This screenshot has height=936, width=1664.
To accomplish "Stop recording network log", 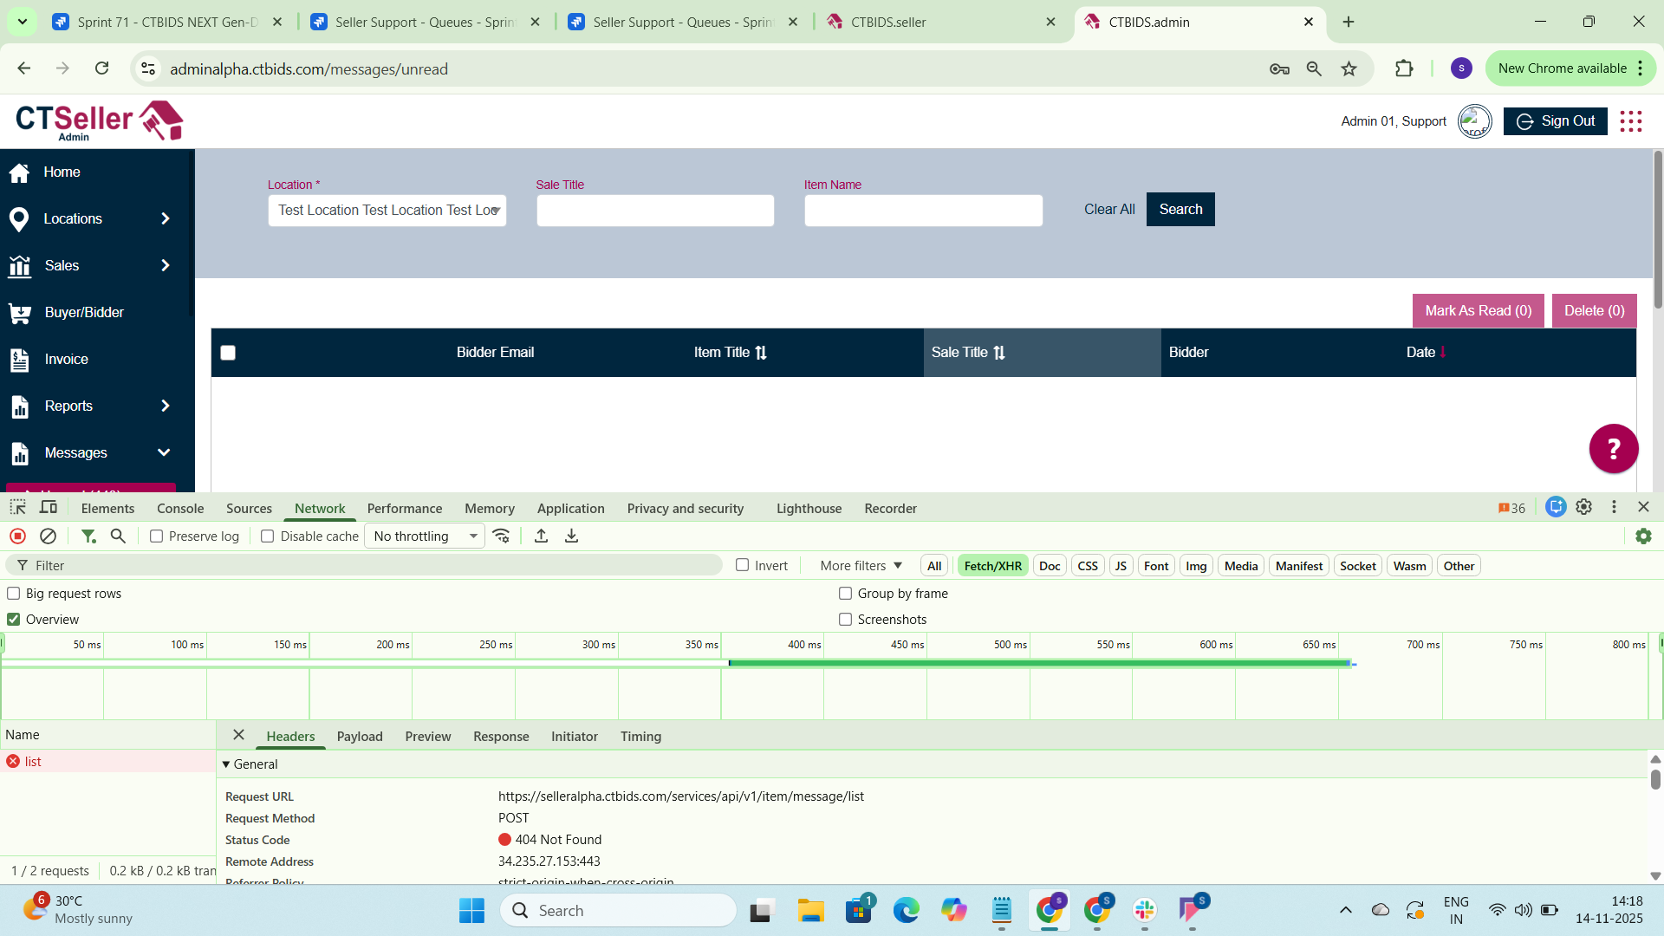I will tap(17, 536).
